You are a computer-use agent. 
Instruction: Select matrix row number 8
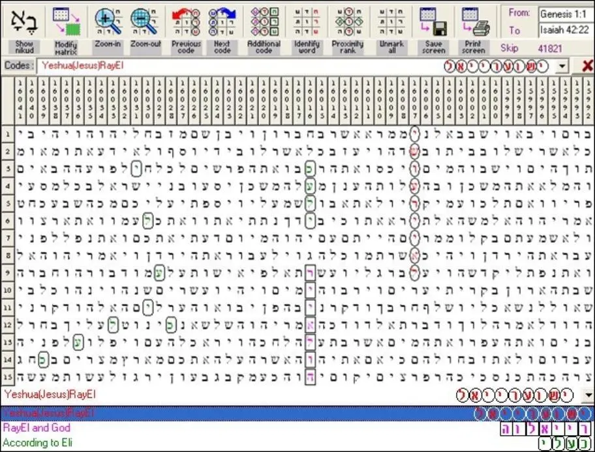(8, 255)
